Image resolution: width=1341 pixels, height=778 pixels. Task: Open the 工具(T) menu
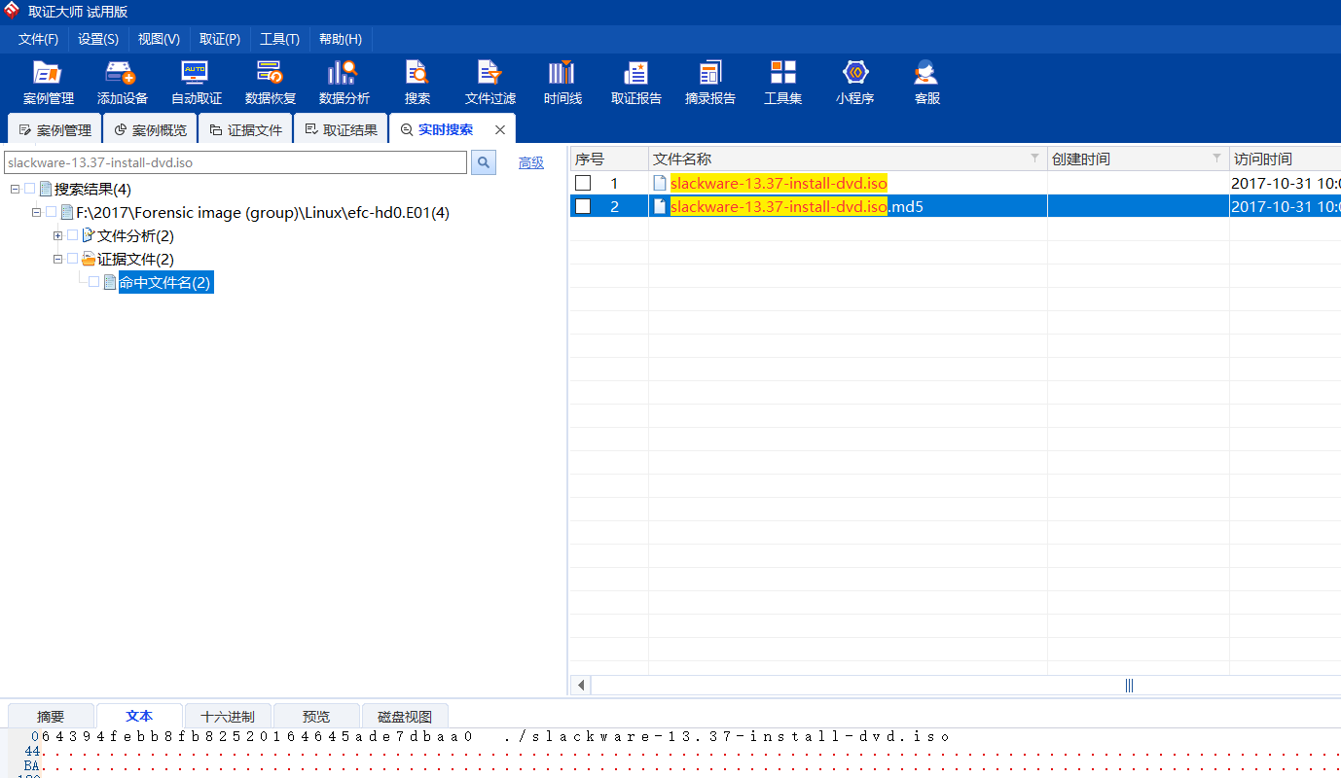280,39
